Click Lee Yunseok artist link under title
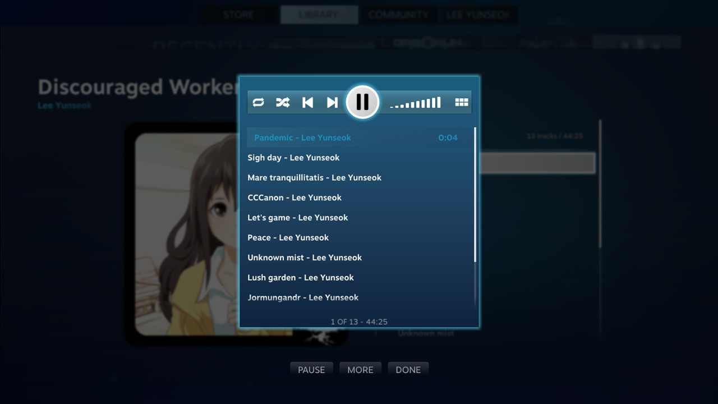718x404 pixels. pos(65,105)
